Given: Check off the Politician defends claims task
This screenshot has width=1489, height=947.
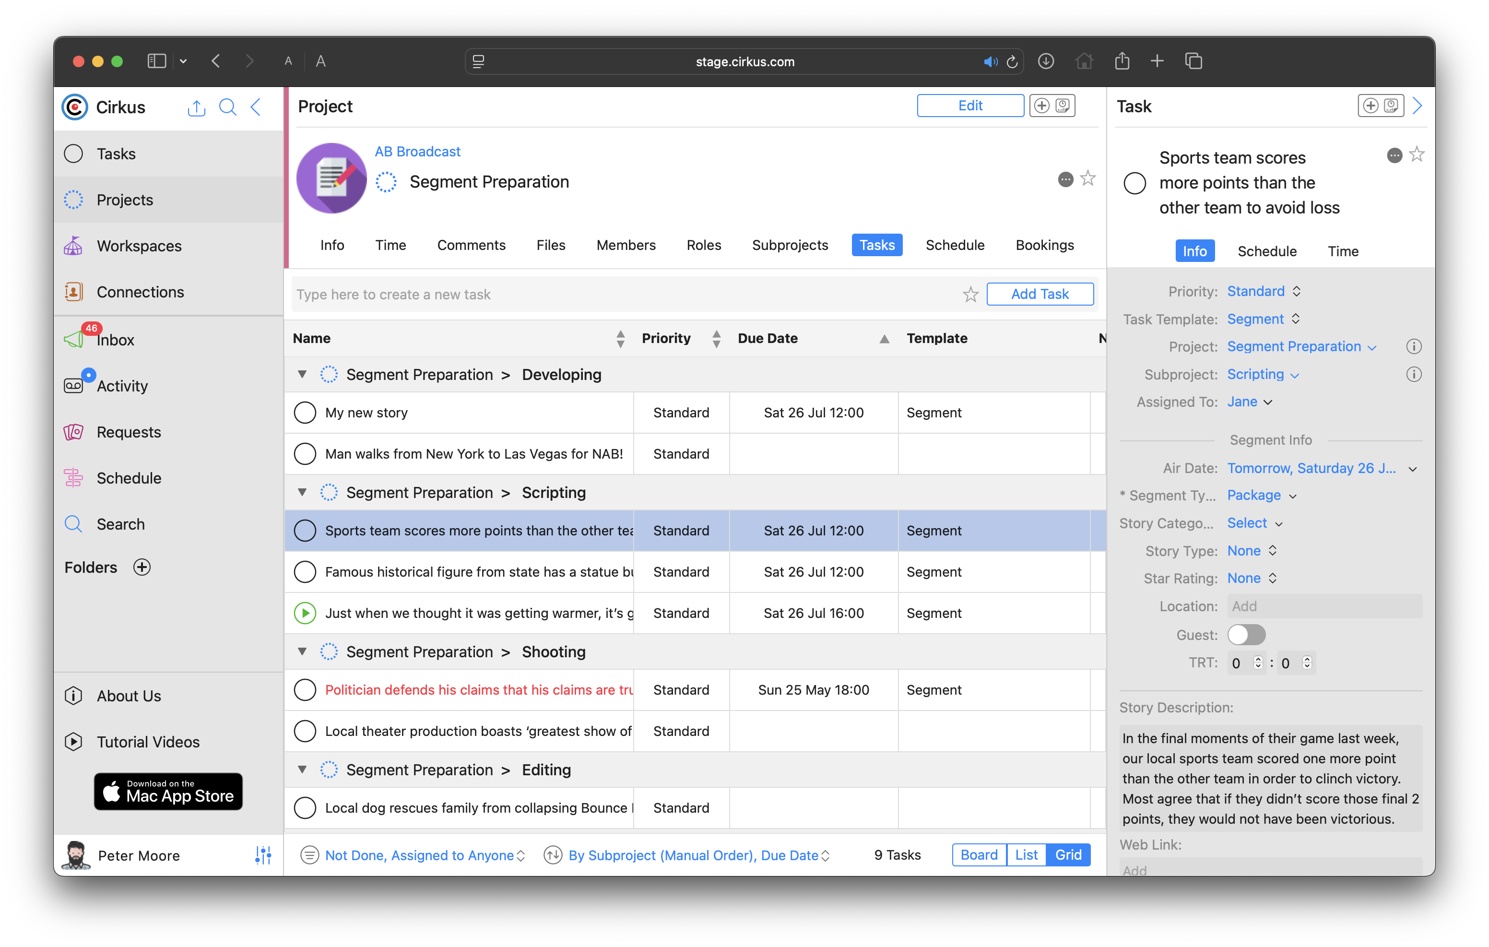Looking at the screenshot, I should pyautogui.click(x=305, y=690).
